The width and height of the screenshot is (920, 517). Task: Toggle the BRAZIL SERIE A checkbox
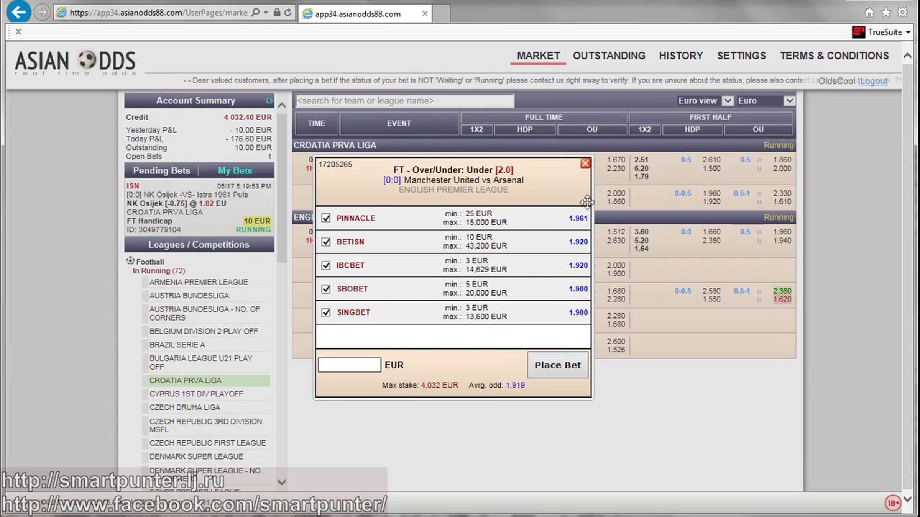click(145, 345)
